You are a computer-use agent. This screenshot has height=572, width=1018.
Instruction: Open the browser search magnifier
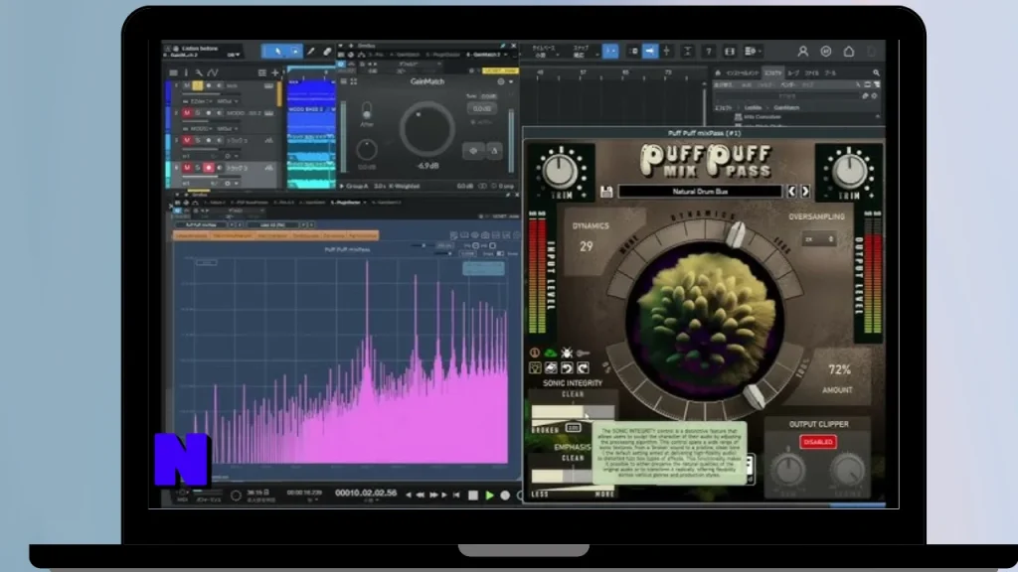point(876,73)
